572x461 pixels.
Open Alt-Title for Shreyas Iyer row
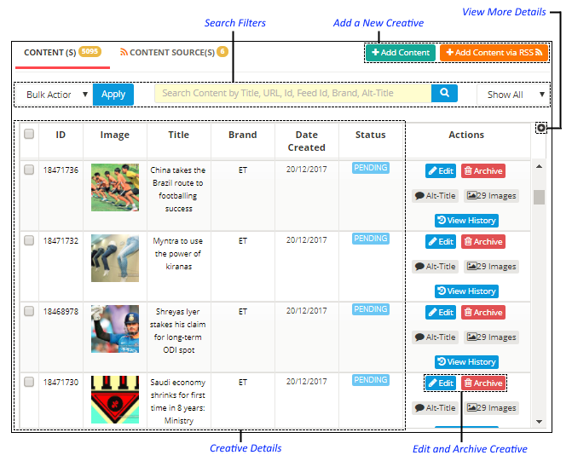435,337
